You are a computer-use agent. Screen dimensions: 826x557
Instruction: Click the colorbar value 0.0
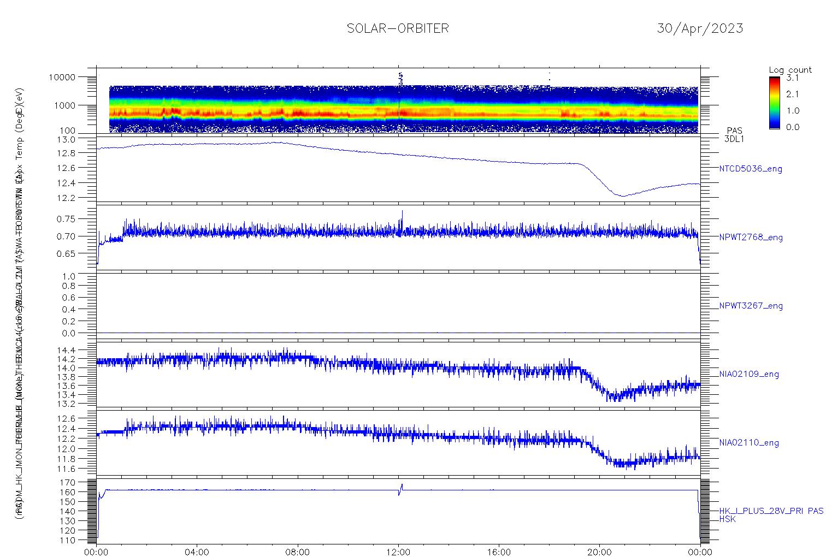coord(793,127)
